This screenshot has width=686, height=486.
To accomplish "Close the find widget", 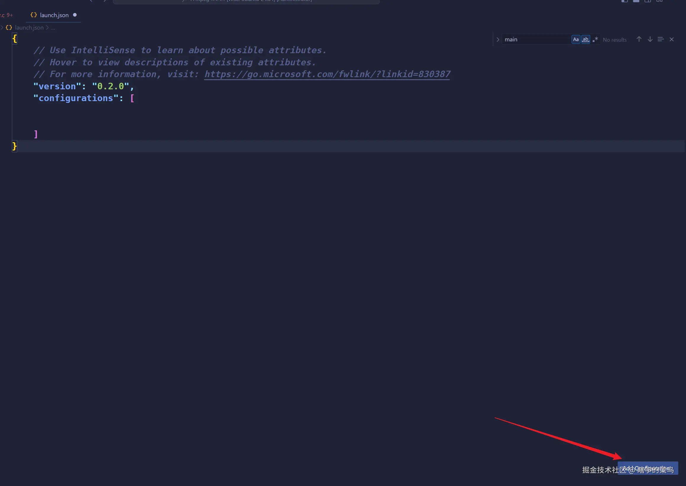I will click(x=672, y=40).
